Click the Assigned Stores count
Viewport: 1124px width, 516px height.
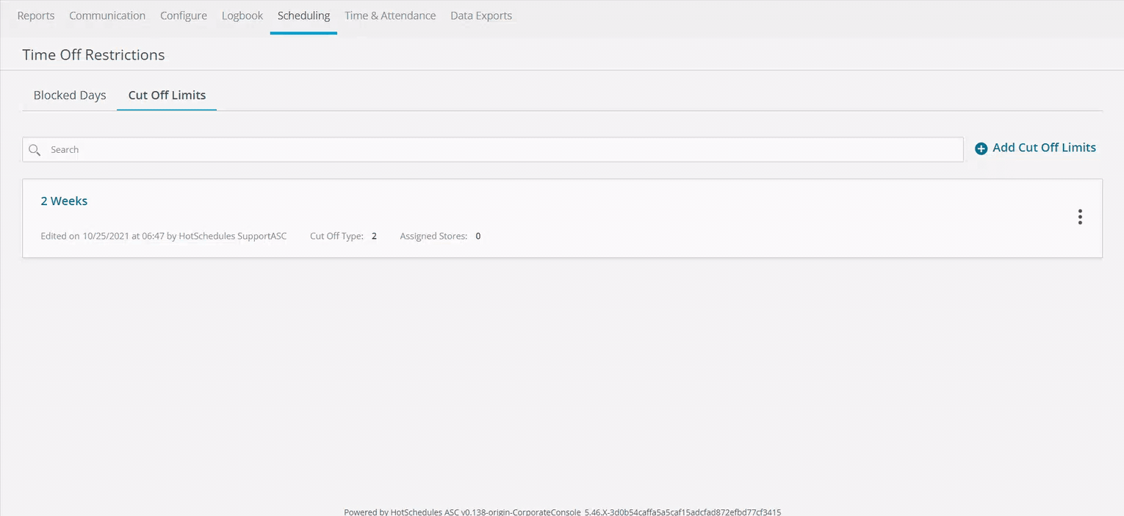(478, 236)
